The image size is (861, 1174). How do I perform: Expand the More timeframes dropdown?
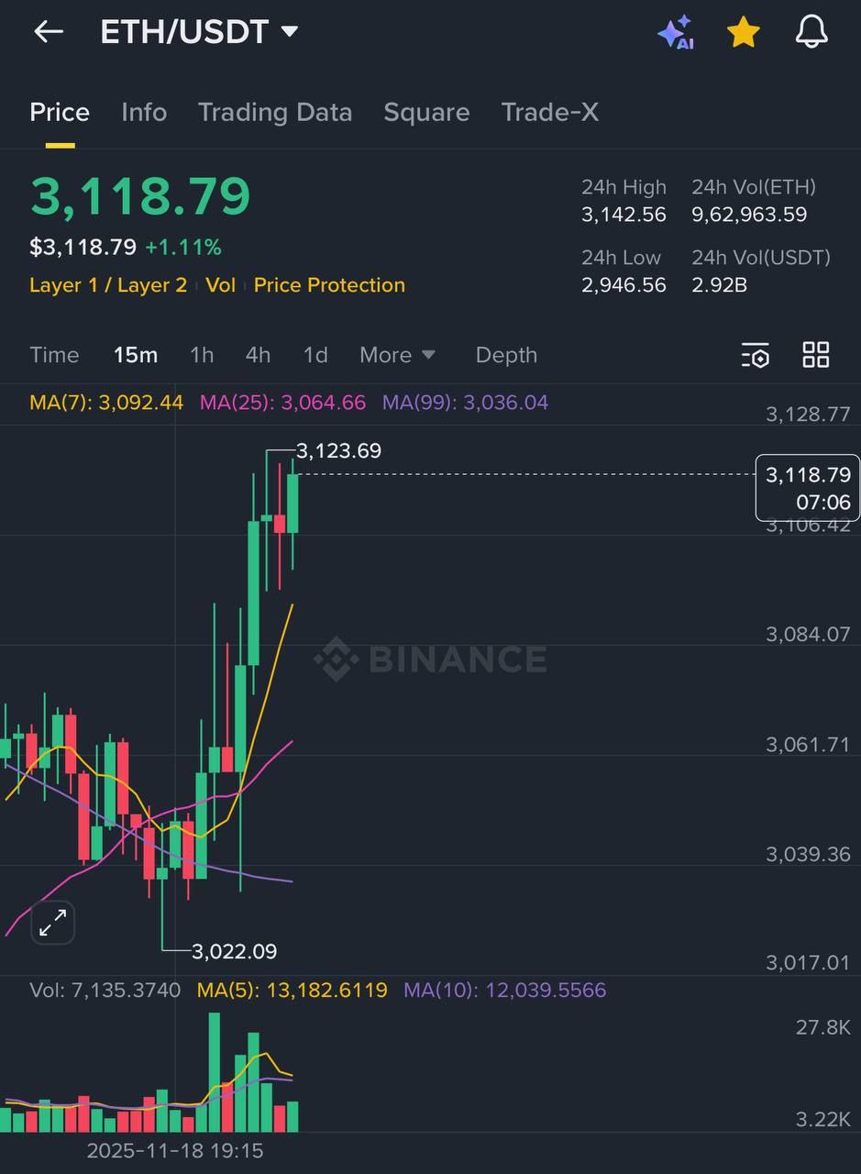(397, 355)
